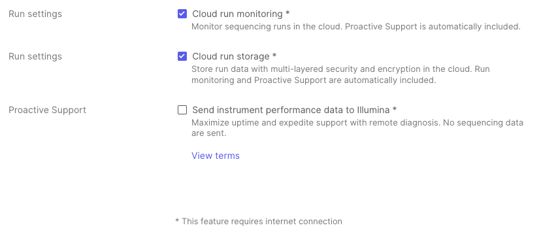Click the asterisk starting the internet footnote

point(177,220)
